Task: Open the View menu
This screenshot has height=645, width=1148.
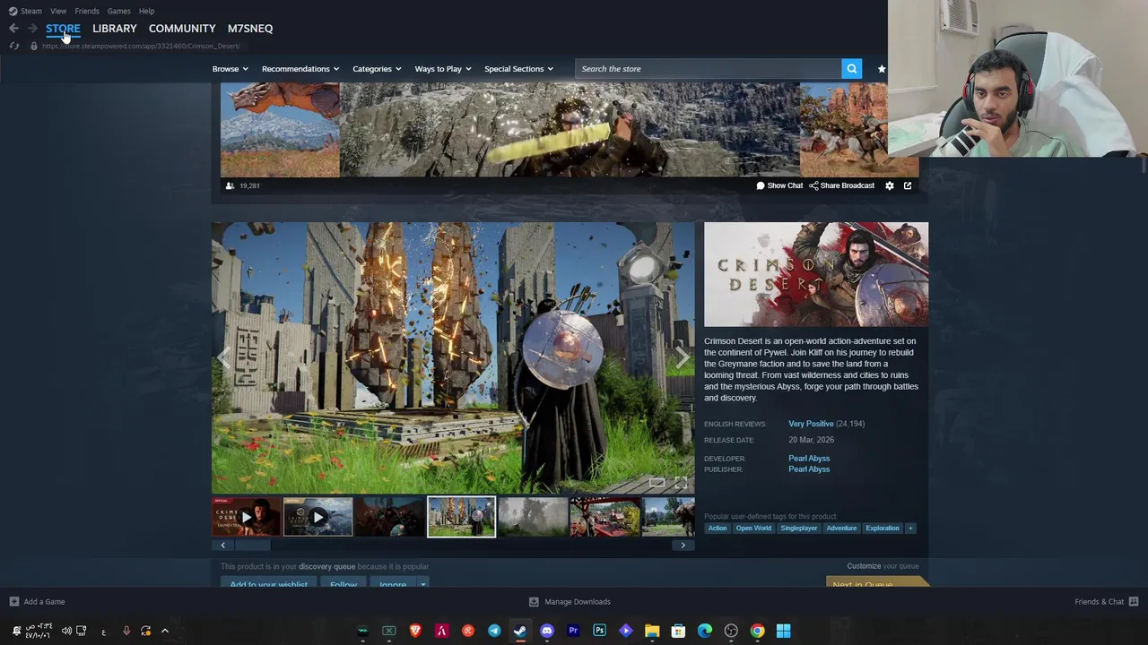Action: tap(58, 11)
